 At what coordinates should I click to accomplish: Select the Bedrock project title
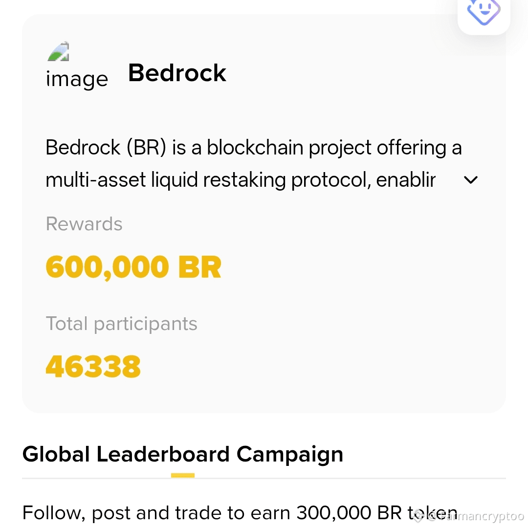tap(177, 73)
